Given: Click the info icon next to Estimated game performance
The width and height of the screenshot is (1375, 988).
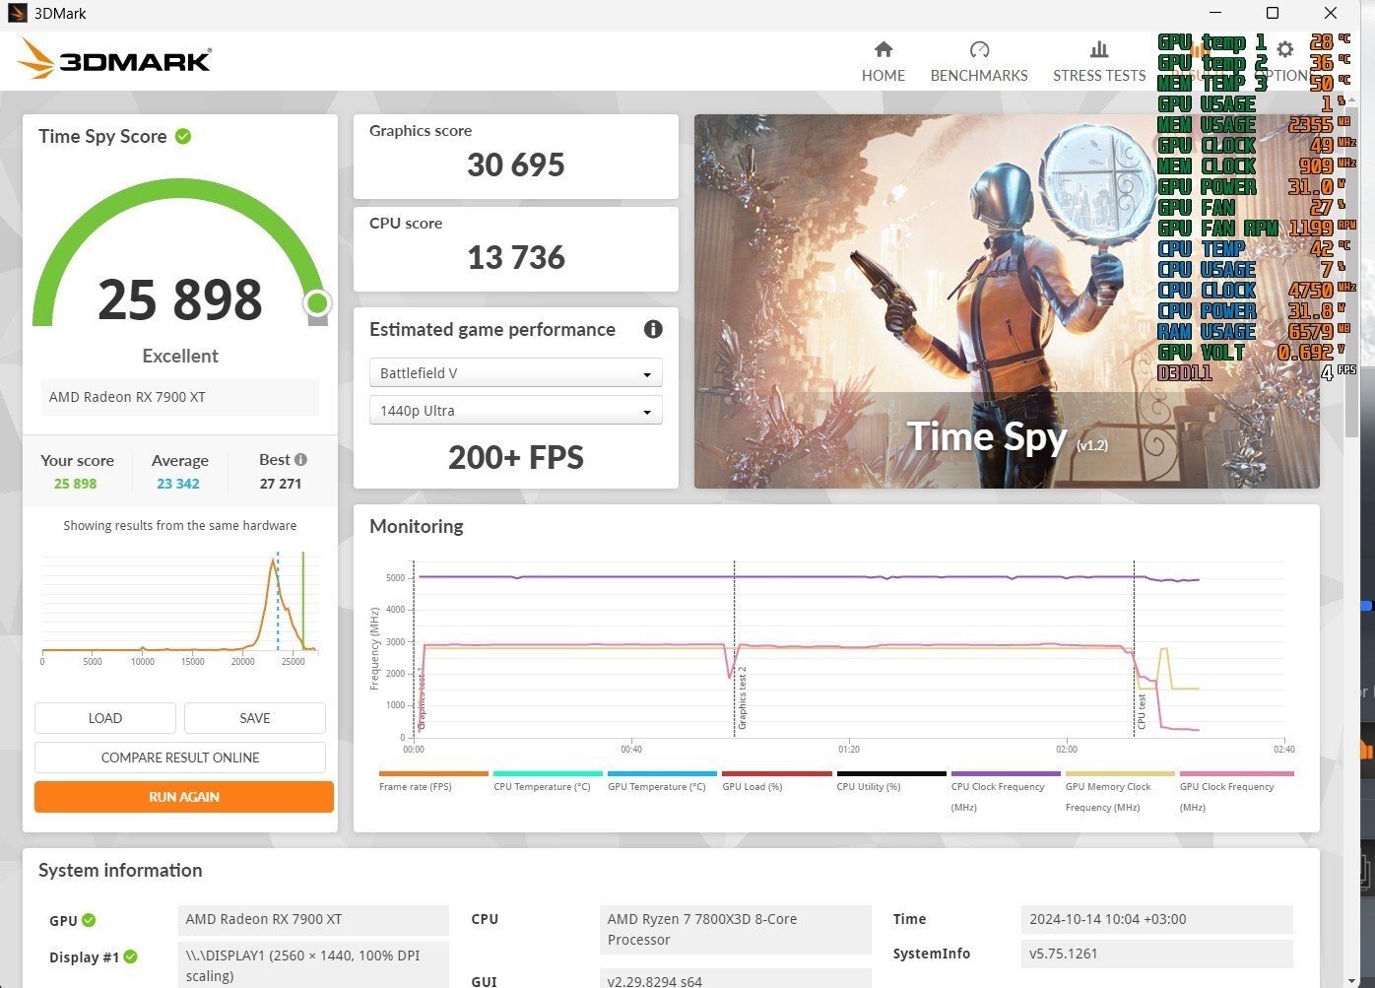Looking at the screenshot, I should [653, 329].
